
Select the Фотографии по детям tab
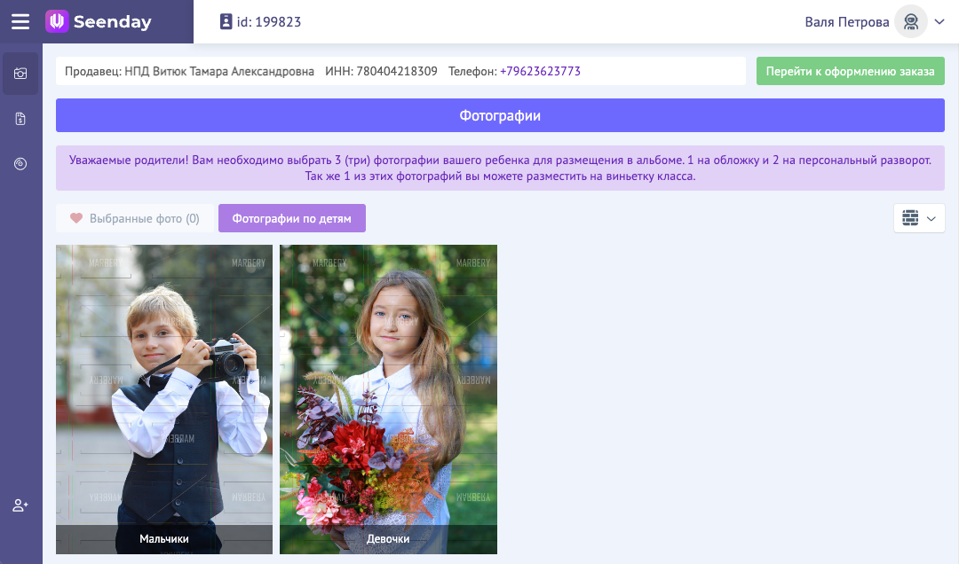292,217
